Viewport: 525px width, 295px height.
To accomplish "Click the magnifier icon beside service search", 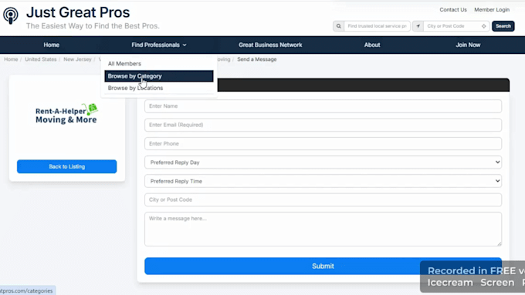I will [338, 26].
